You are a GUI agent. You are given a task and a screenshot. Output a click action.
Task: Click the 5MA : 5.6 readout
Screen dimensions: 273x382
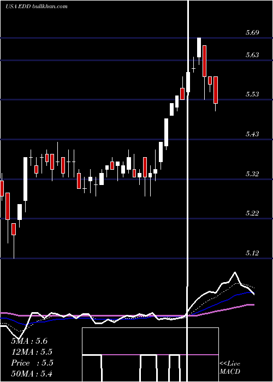pos(29,341)
